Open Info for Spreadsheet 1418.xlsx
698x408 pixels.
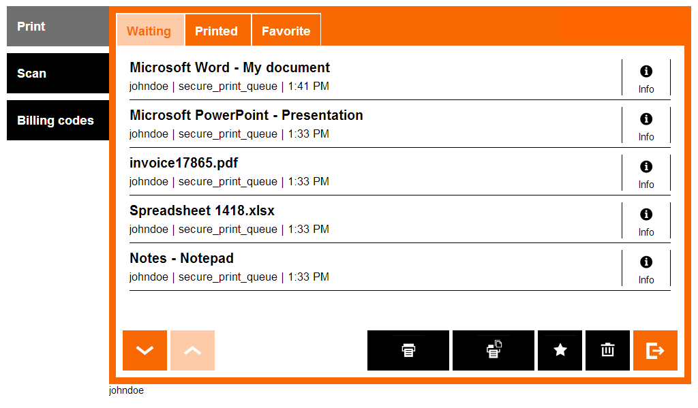point(646,221)
